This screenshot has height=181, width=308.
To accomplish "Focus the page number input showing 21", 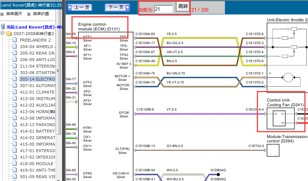I will (163, 9).
